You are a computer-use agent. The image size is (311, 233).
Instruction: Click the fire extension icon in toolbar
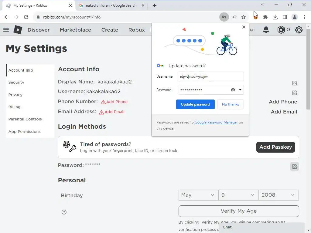point(256,17)
